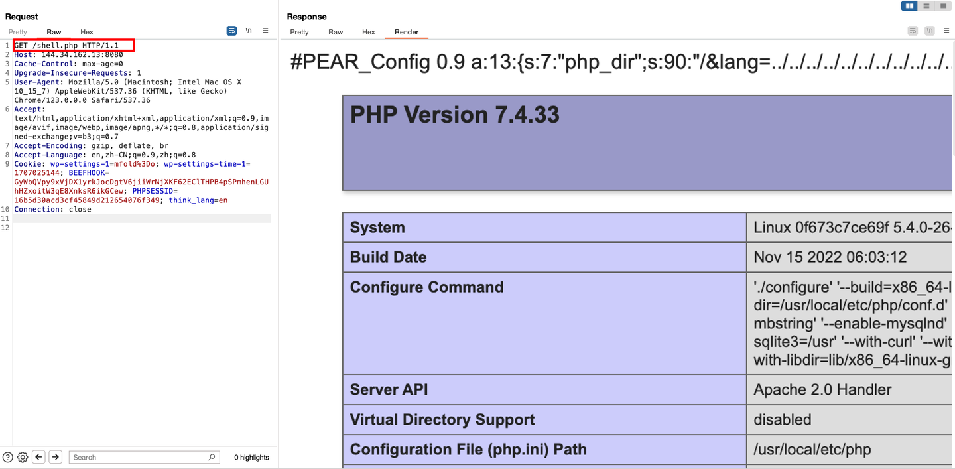Image resolution: width=955 pixels, height=469 pixels.
Task: Select the Pretty tab for the response
Action: (299, 32)
